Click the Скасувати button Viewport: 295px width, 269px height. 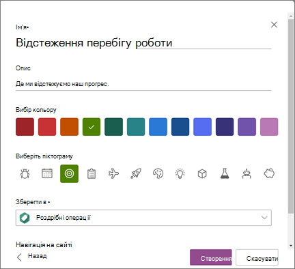[257, 257]
